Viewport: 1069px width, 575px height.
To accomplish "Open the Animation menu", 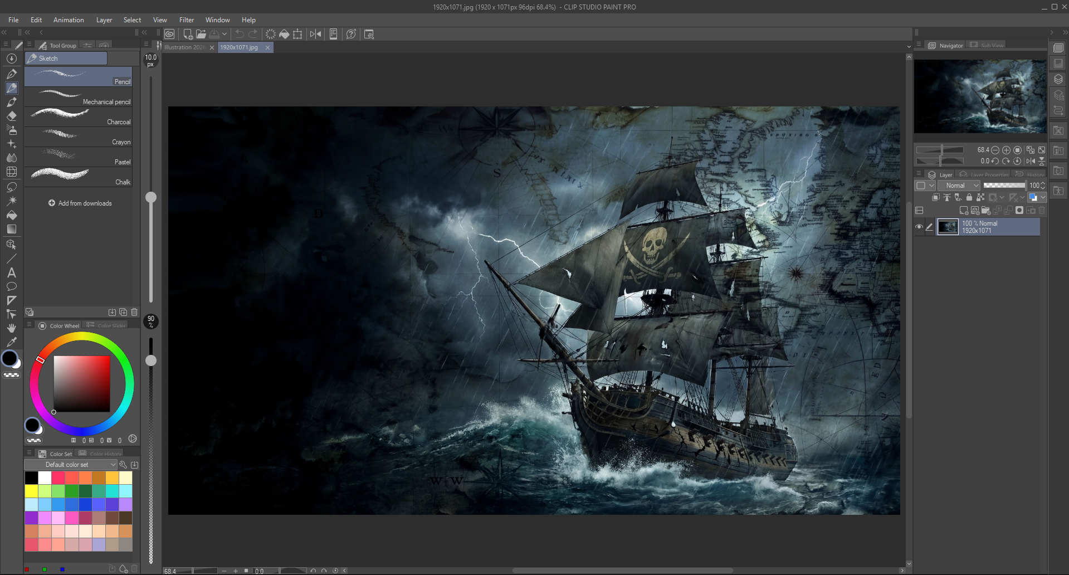I will tap(69, 20).
